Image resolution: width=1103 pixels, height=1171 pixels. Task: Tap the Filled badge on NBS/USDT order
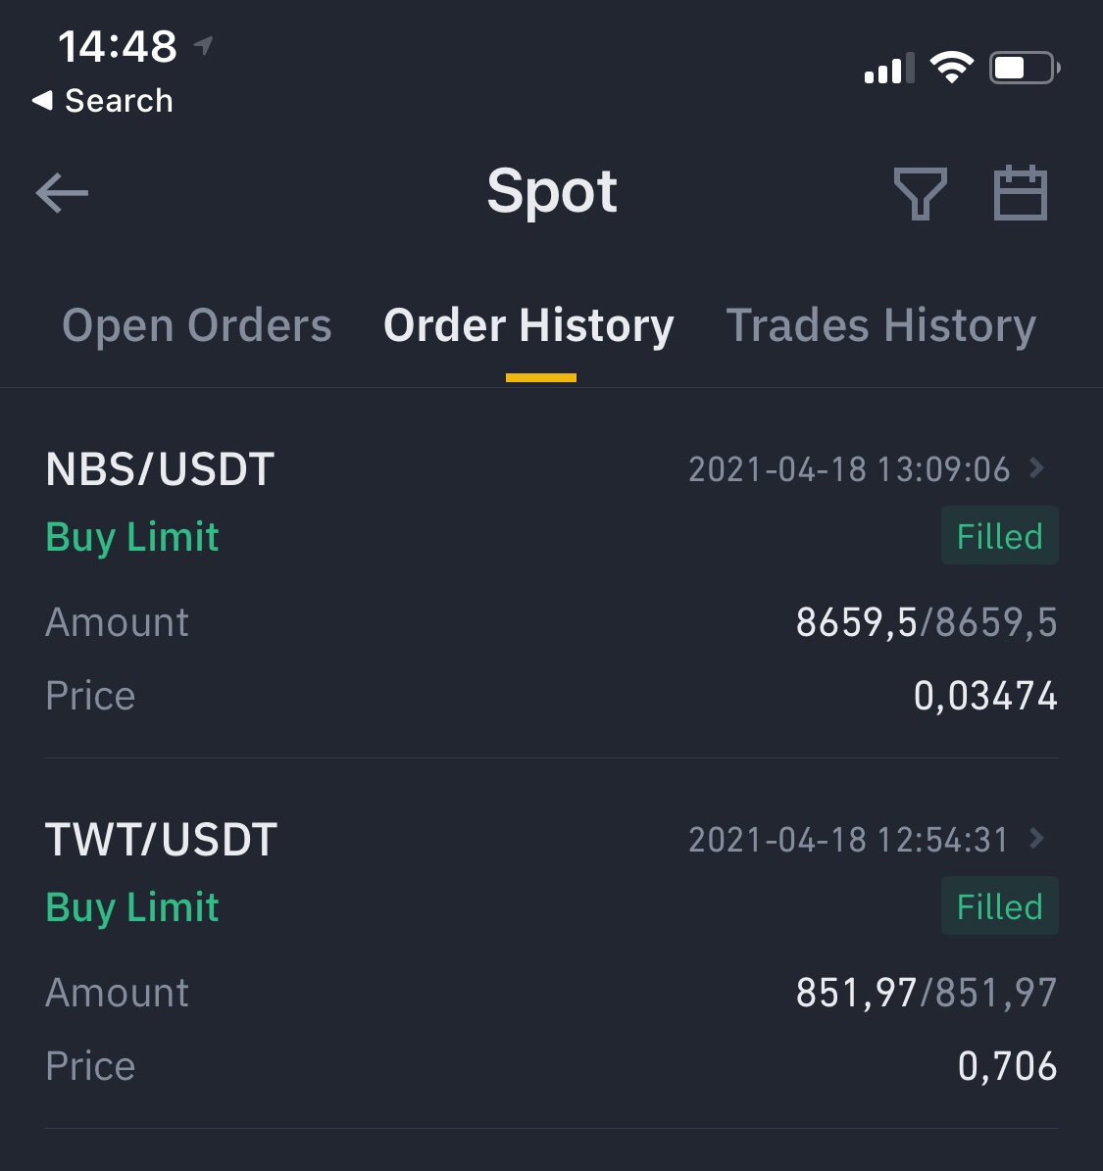pos(1000,535)
